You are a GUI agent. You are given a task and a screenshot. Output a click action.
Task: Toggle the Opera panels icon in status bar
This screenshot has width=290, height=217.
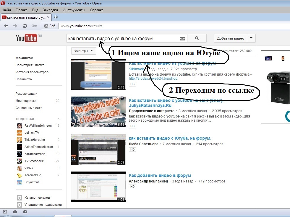(5, 212)
